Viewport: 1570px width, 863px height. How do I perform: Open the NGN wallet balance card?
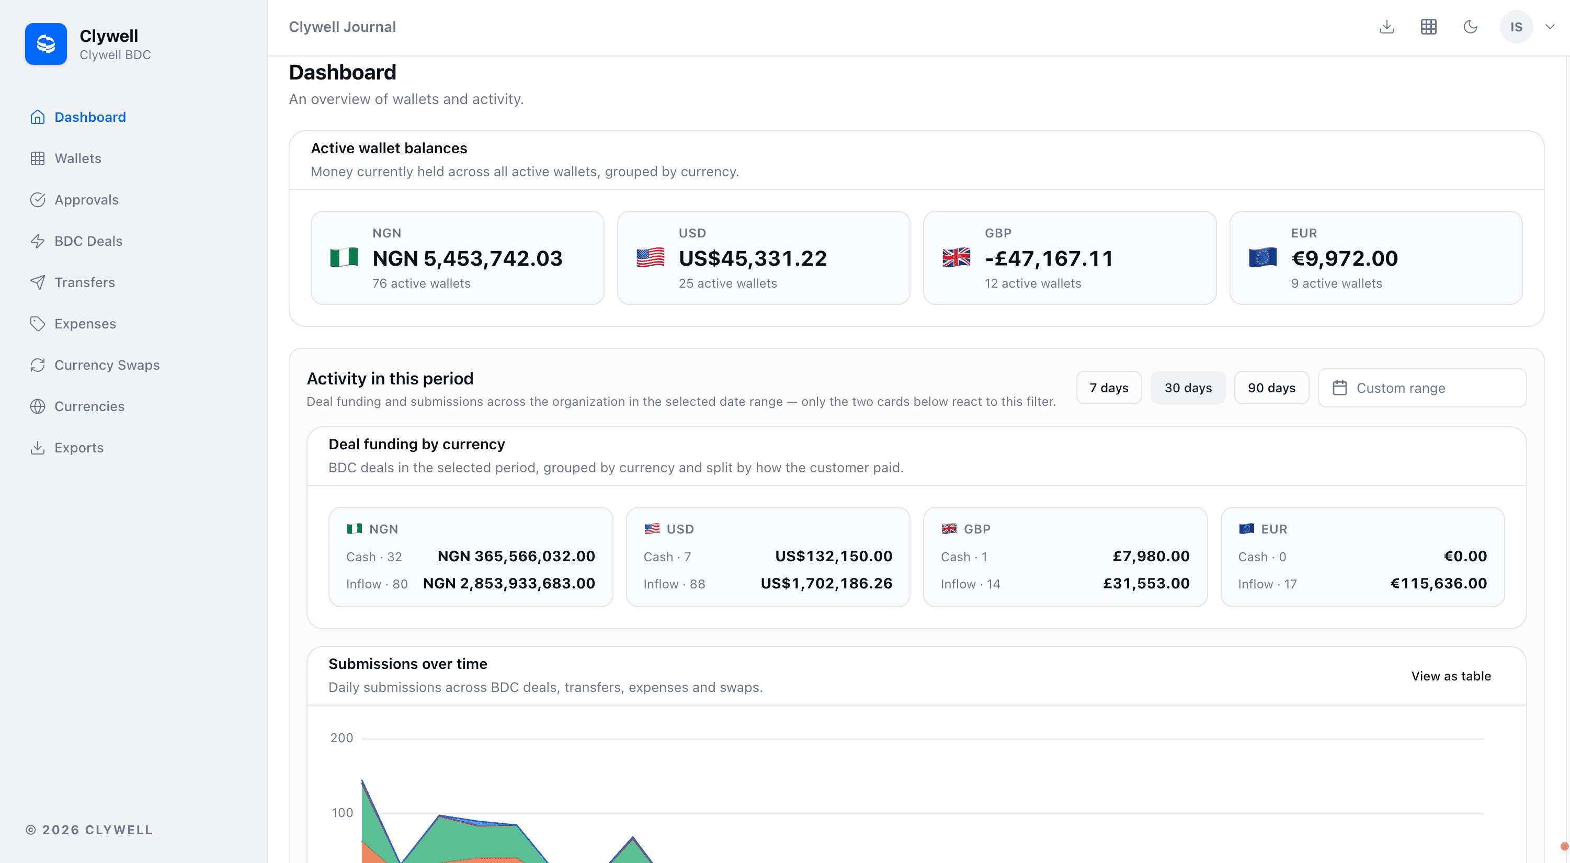(457, 258)
